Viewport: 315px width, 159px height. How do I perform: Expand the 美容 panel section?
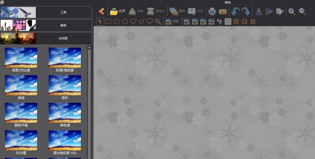pos(46,26)
